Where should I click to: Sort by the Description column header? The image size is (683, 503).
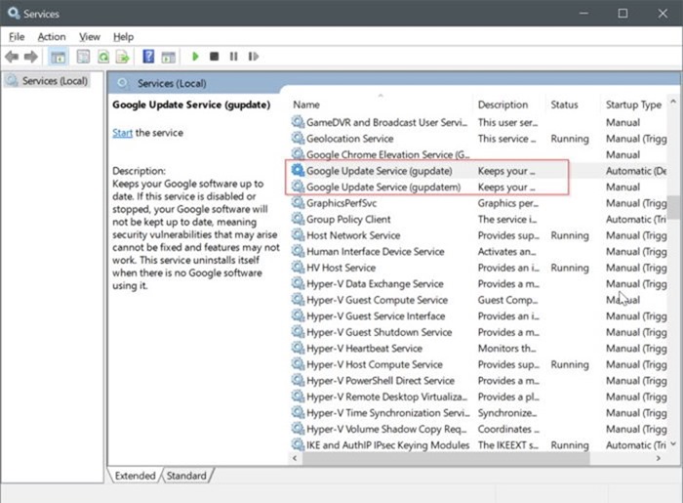502,105
